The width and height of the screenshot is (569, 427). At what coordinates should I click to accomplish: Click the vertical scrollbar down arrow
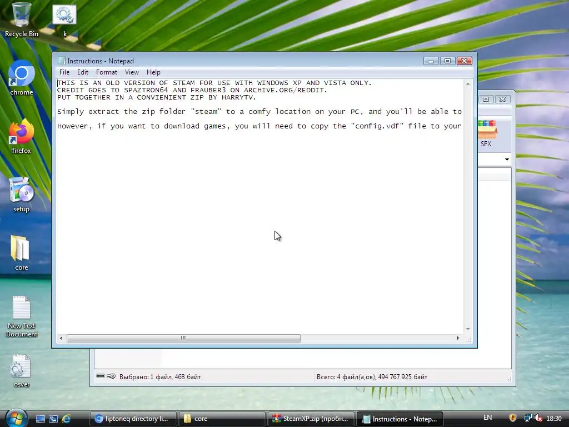coord(468,329)
